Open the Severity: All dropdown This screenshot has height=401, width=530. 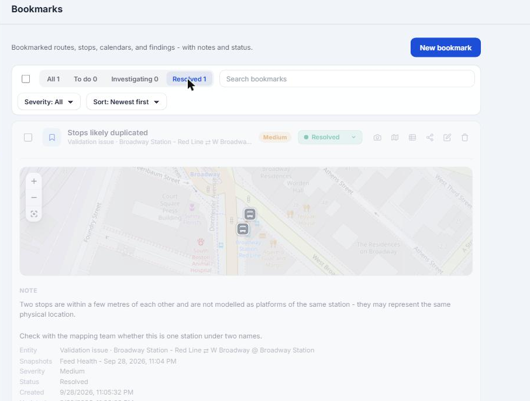[x=49, y=102]
